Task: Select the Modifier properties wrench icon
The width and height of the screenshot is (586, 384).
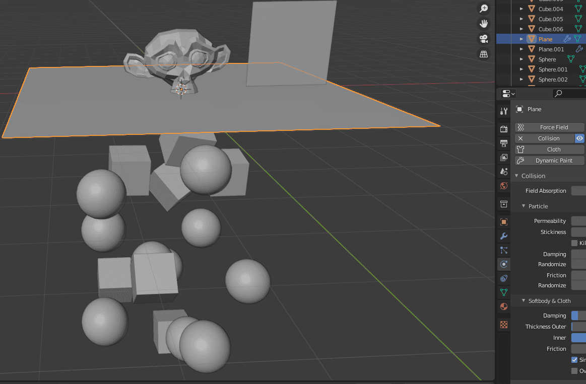Action: coord(503,236)
